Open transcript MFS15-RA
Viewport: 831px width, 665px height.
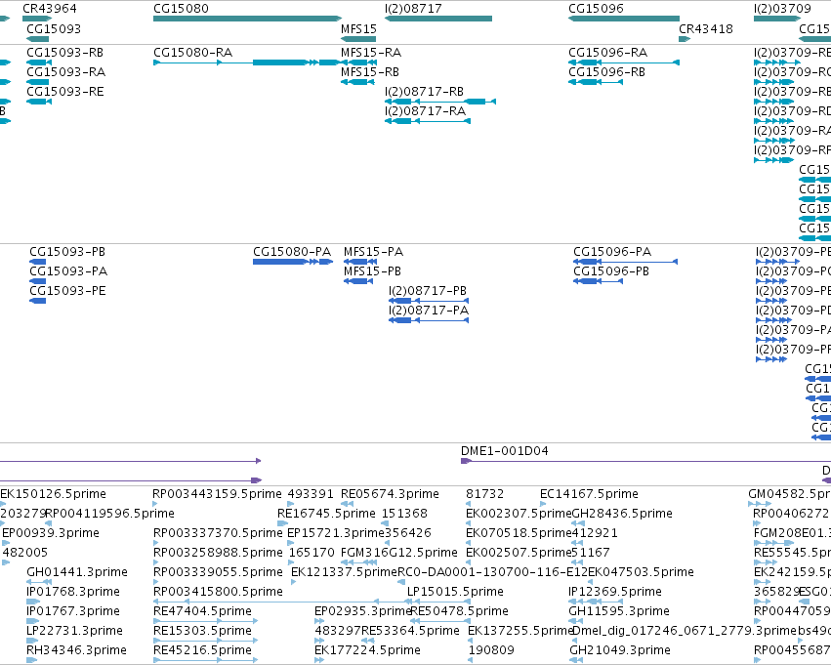358,62
